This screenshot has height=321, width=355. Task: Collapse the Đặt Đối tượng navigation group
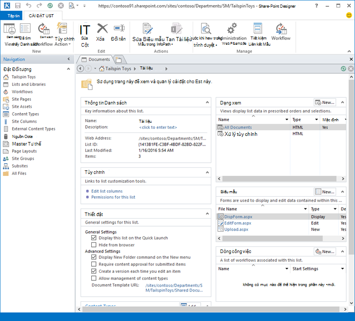coord(68,69)
